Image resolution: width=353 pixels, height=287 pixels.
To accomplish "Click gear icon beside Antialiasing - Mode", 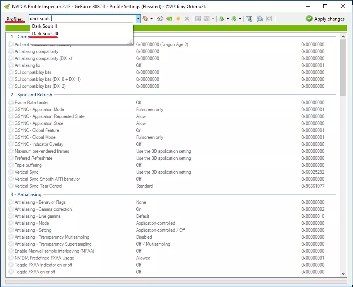I will point(11,223).
